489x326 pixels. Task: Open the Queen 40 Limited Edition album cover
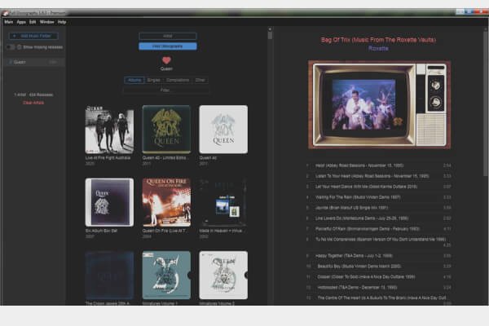coord(166,130)
